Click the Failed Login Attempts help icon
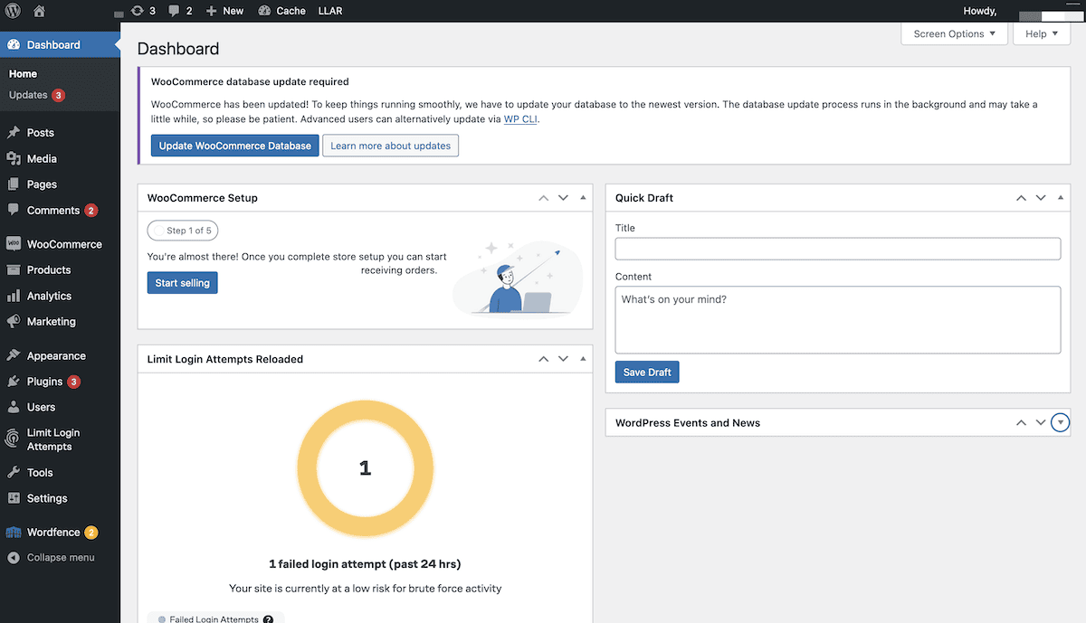 tap(267, 618)
